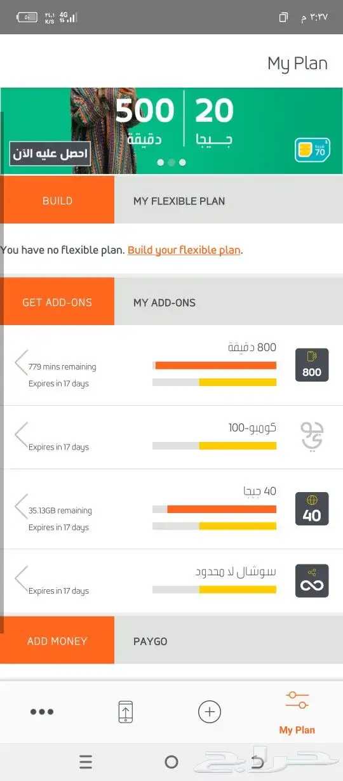Switch to the My Plan tab
This screenshot has height=781, width=343.
(297, 712)
